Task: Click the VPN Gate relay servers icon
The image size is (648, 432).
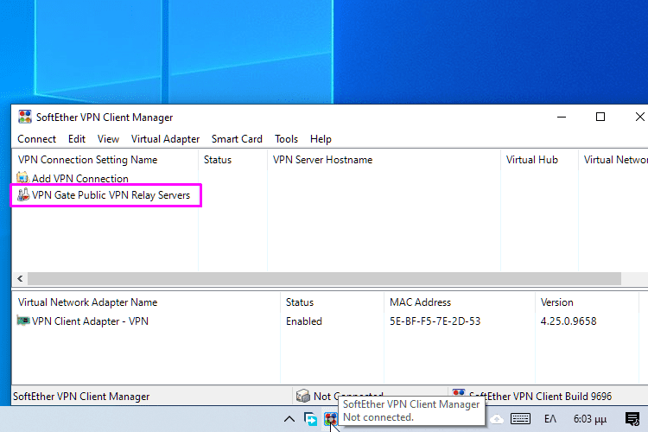Action: tap(23, 194)
